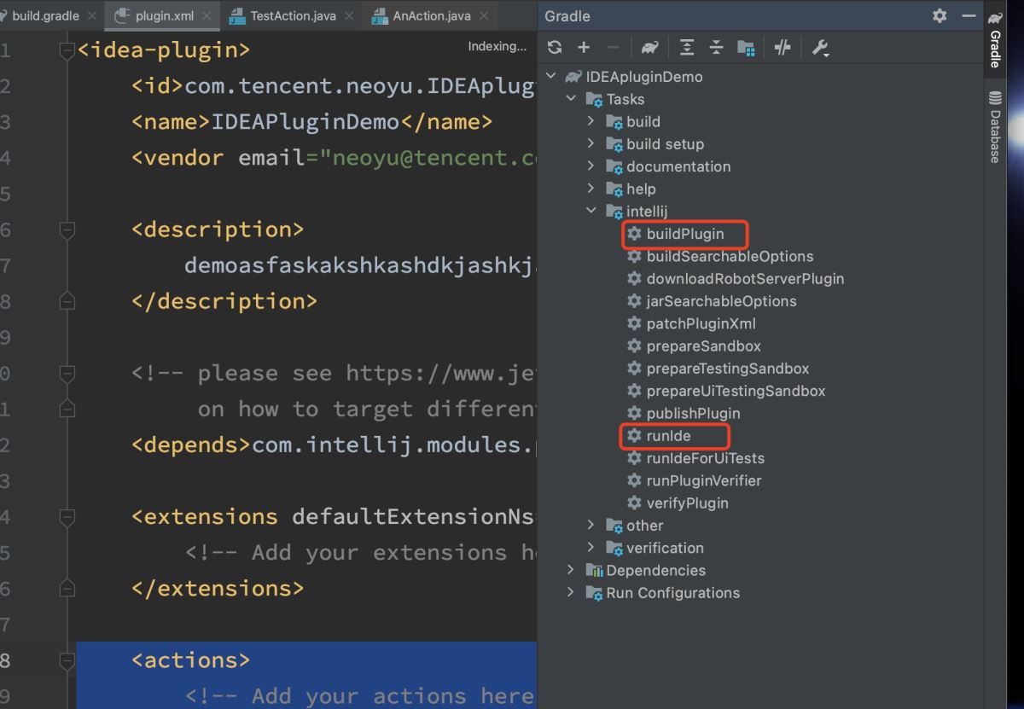Collapse the Tasks node
Screen dimensions: 1024x709
[x=571, y=99]
